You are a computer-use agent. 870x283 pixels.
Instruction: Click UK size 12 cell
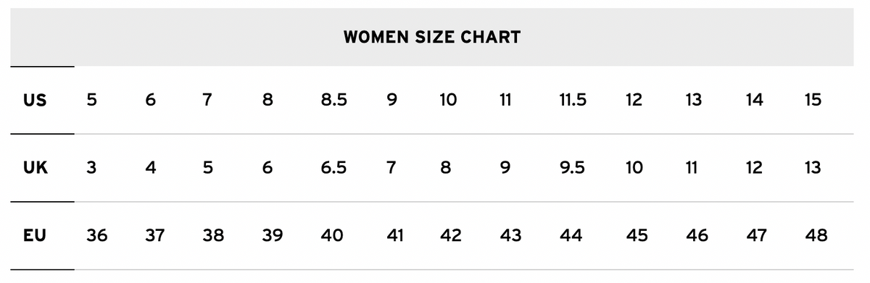(754, 168)
